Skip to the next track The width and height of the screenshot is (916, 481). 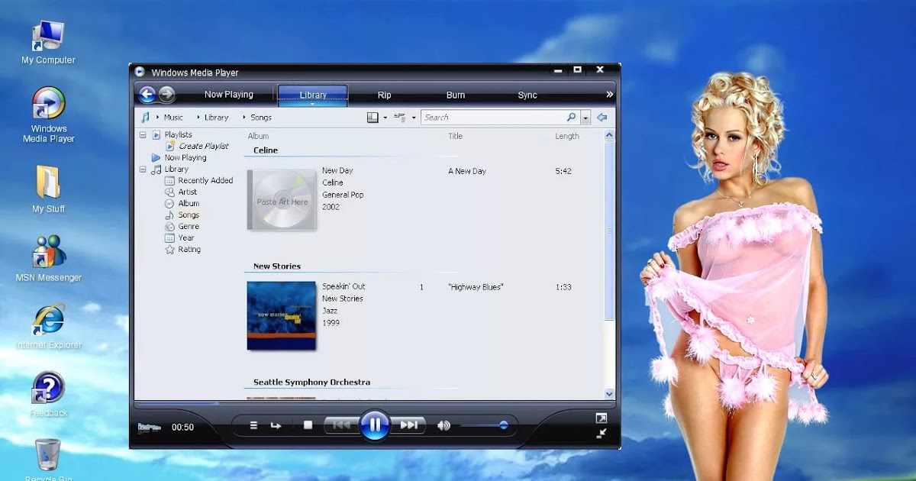(x=409, y=425)
